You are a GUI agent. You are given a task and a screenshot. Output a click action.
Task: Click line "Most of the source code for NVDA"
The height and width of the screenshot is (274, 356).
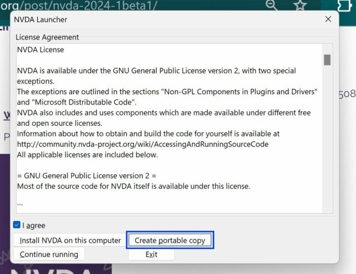coord(133,186)
